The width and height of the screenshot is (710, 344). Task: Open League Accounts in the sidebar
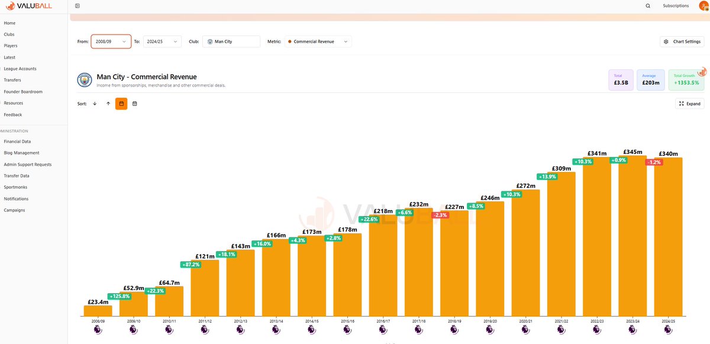point(20,69)
